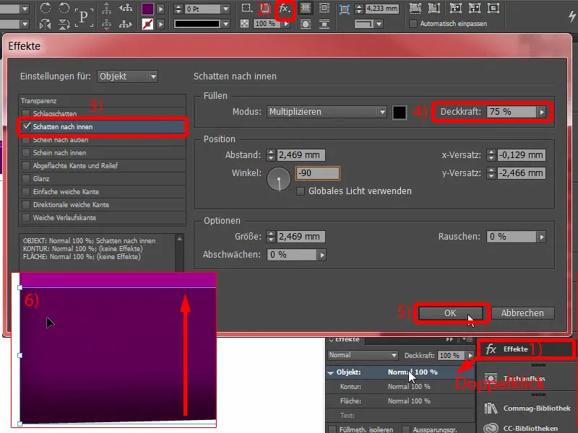578x433 pixels.
Task: Open blend mode Normal dropdown in panel
Action: (x=363, y=355)
